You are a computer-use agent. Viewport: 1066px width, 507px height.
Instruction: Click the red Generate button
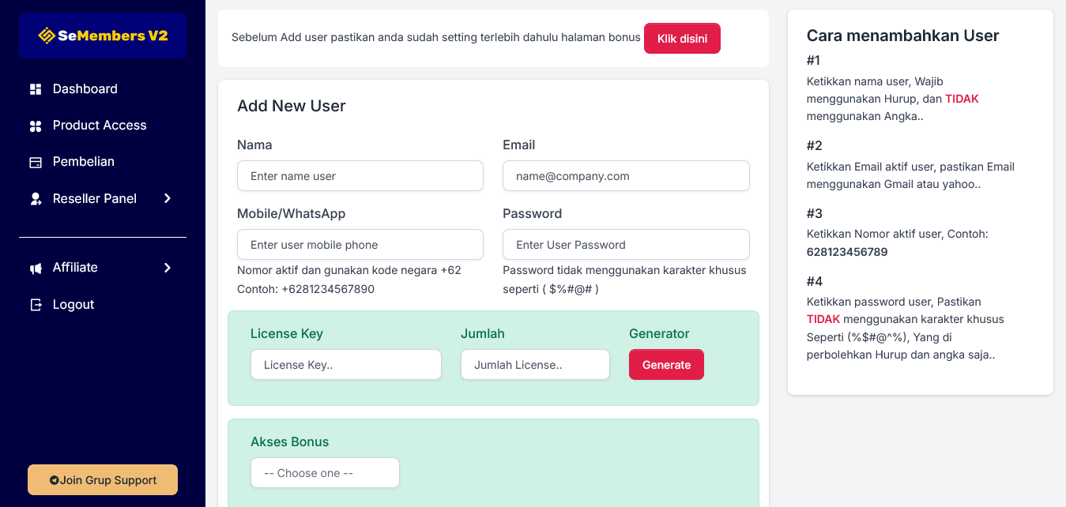pos(666,365)
